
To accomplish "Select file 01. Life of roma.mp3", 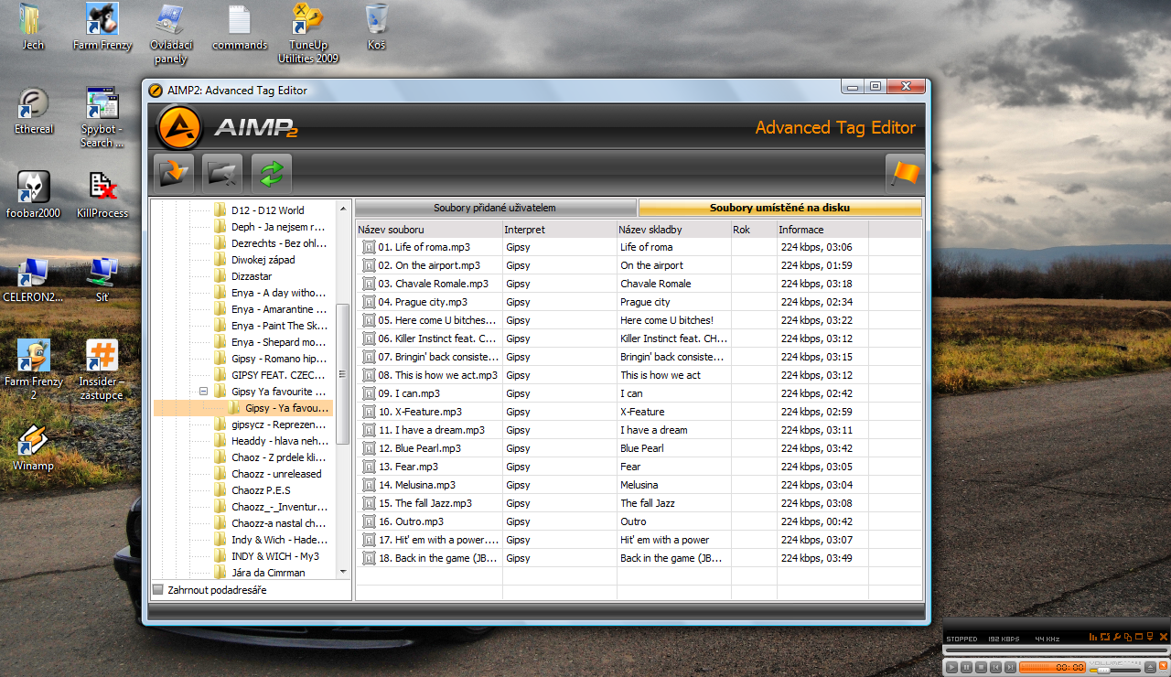I will 424,247.
